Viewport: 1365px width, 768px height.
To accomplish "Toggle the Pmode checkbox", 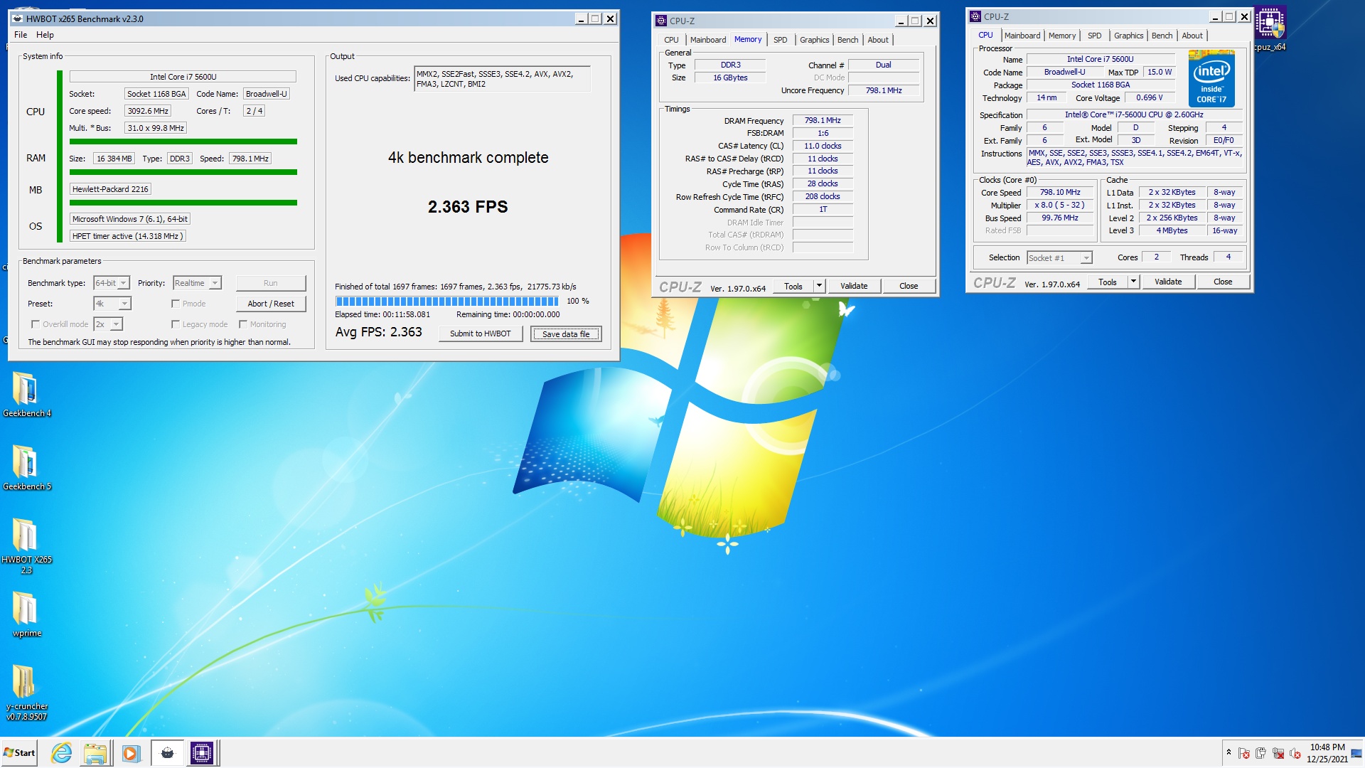I will [175, 304].
